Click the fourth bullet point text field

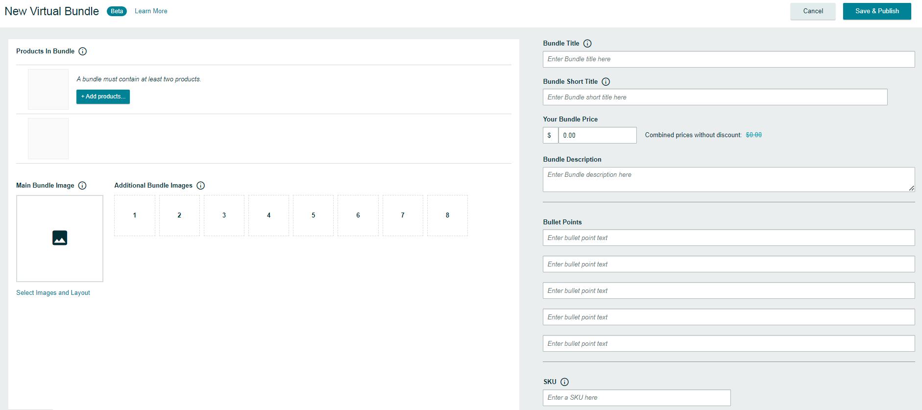[x=728, y=317]
